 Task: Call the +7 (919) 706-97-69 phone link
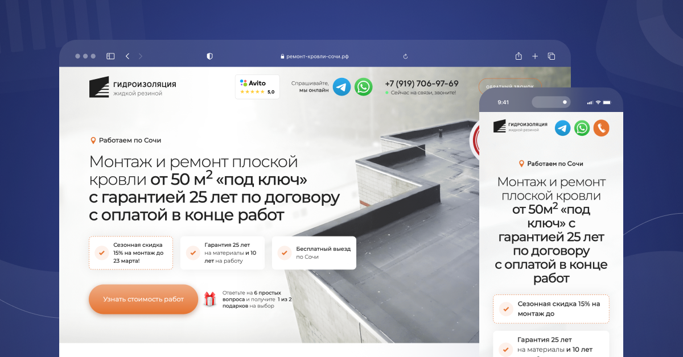pyautogui.click(x=421, y=84)
